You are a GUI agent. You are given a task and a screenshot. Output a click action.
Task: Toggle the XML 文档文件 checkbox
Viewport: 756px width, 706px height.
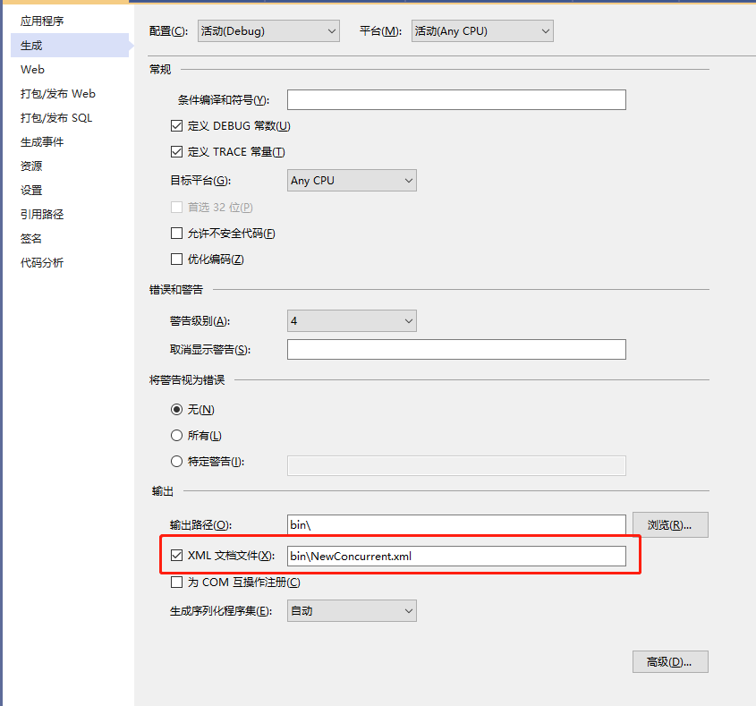(x=177, y=556)
